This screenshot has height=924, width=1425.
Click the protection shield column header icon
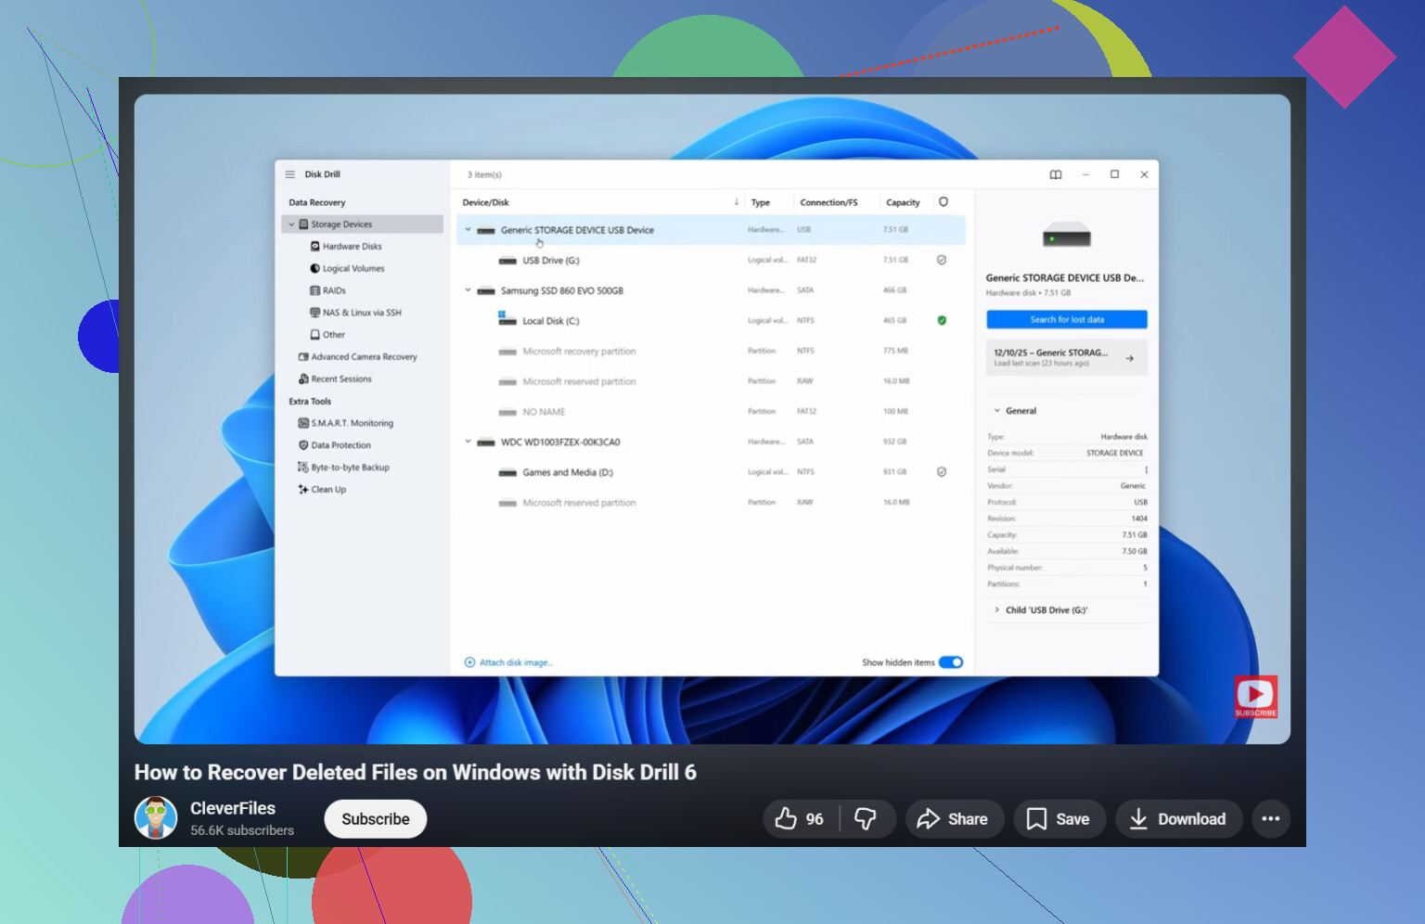pos(944,202)
